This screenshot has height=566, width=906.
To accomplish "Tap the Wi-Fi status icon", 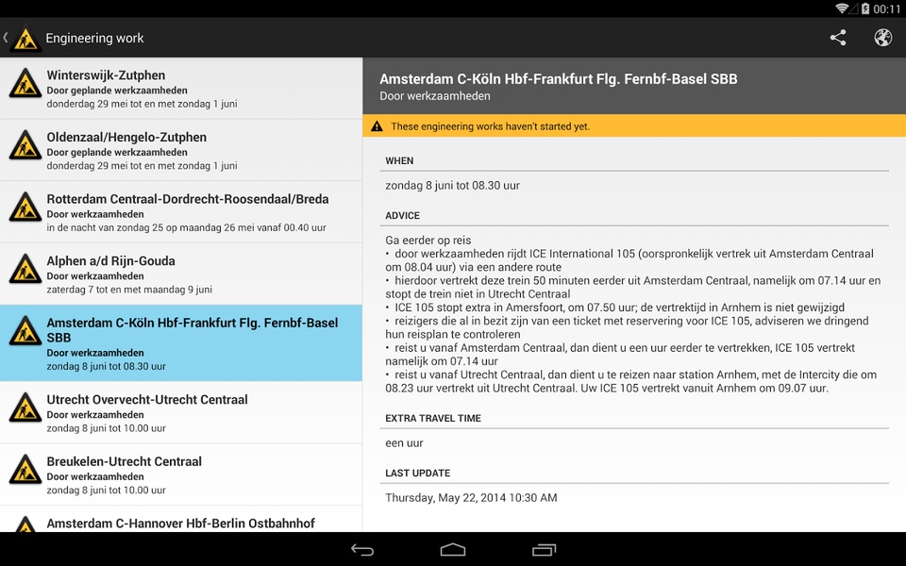I will pyautogui.click(x=842, y=8).
